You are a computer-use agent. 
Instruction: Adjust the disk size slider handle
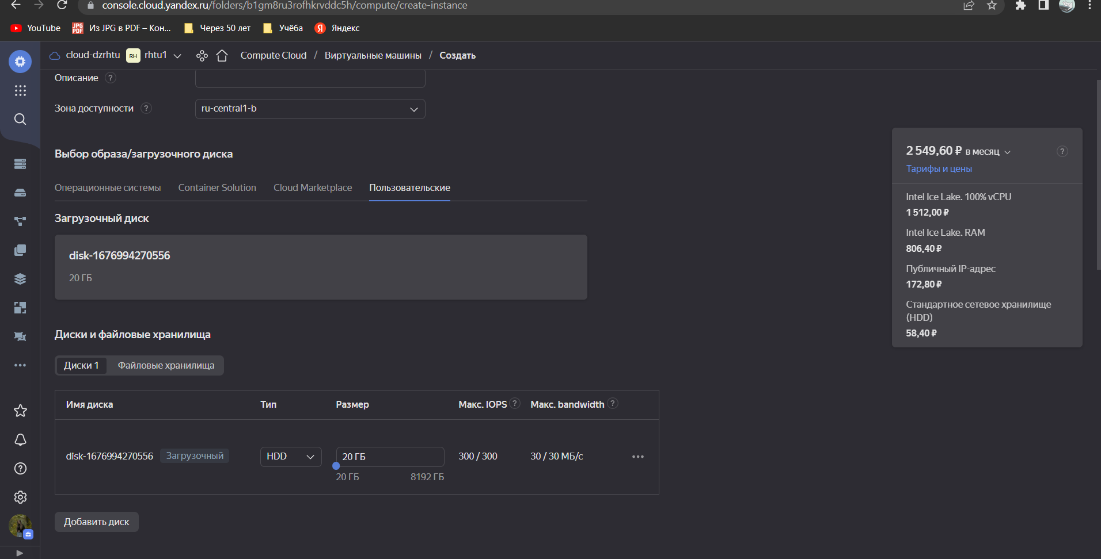[x=336, y=466]
